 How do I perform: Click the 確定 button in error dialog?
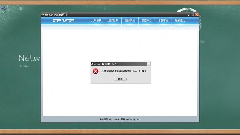click(121, 79)
